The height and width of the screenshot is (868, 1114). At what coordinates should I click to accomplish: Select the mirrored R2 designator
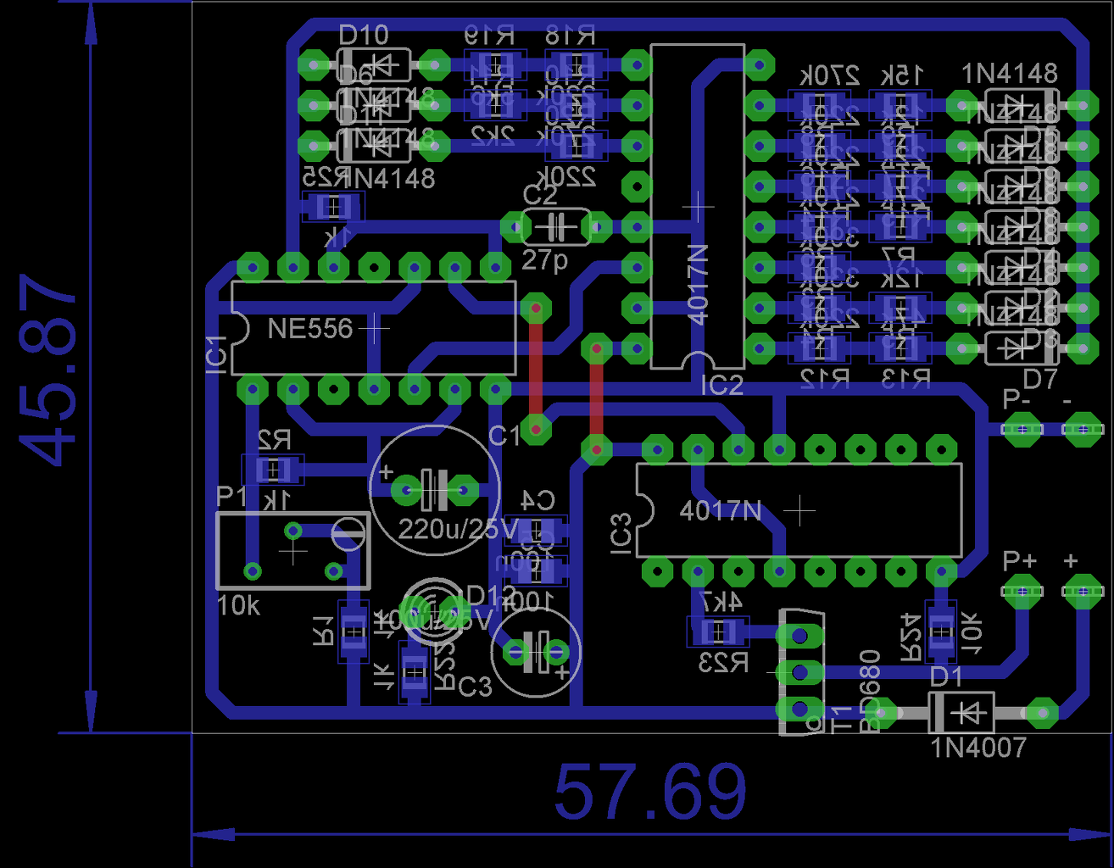273,439
